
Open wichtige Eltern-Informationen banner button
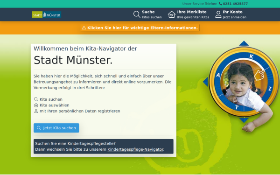click(x=140, y=28)
